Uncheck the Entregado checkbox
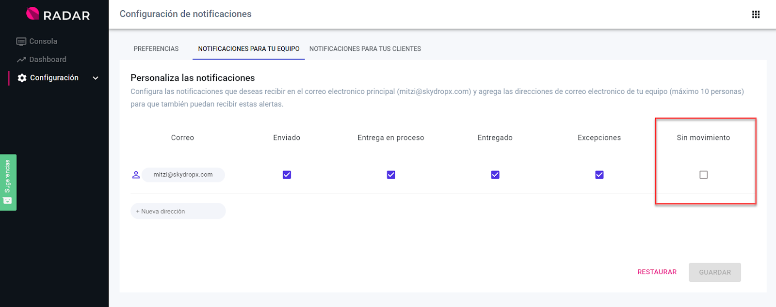Image resolution: width=776 pixels, height=307 pixels. click(x=495, y=175)
